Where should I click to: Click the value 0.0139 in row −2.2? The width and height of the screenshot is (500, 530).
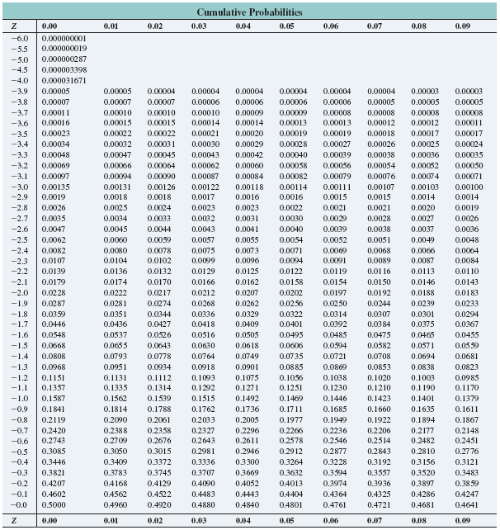pos(54,272)
